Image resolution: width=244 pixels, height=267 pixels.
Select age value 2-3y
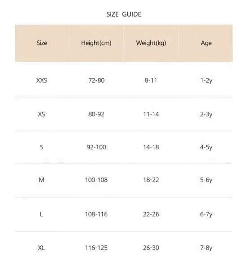206,114
